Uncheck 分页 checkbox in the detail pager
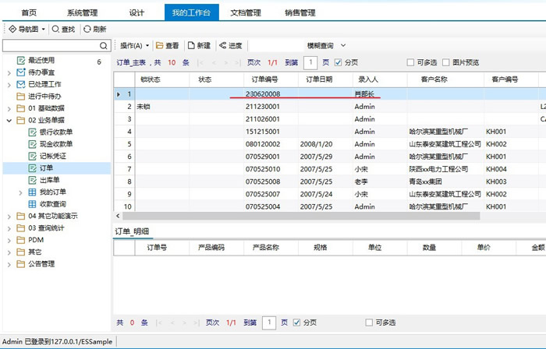 pyautogui.click(x=297, y=323)
